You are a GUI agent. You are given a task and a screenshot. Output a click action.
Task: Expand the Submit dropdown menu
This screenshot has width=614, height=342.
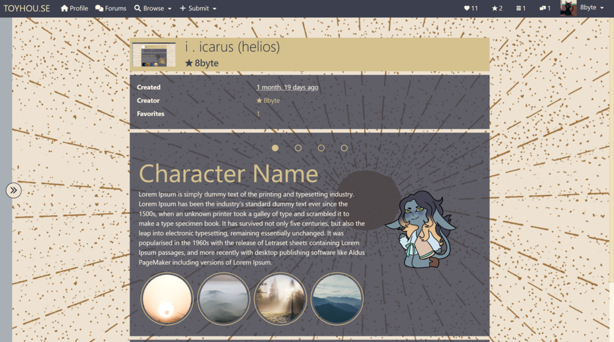198,8
